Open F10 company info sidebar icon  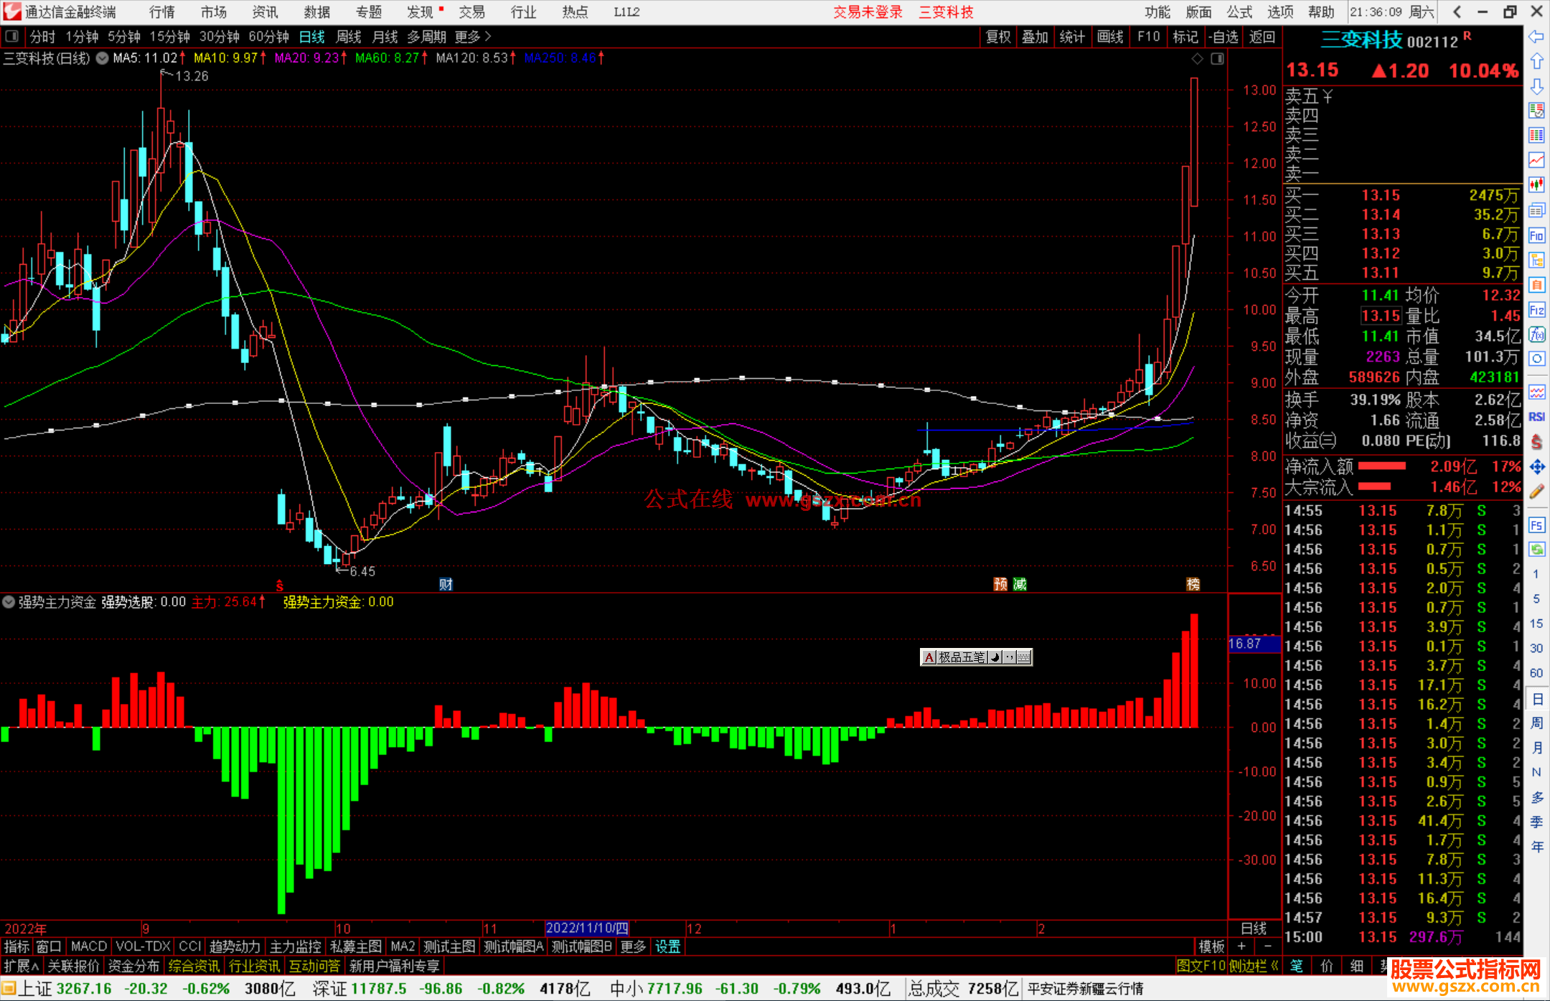click(1536, 235)
